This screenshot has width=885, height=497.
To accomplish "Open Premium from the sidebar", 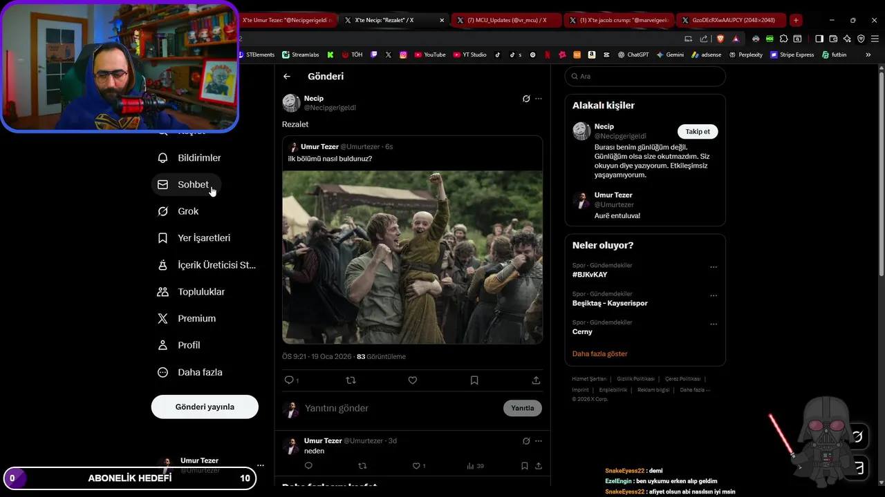I will [x=187, y=318].
